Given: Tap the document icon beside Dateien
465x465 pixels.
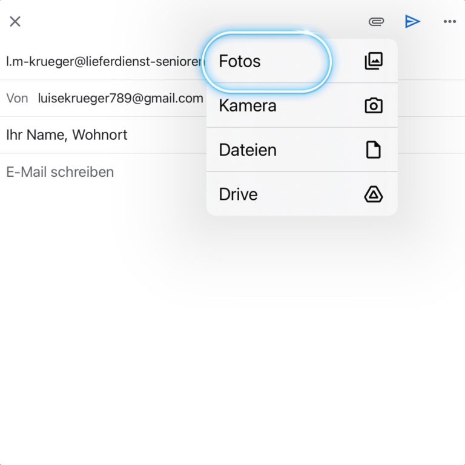Looking at the screenshot, I should 374,150.
